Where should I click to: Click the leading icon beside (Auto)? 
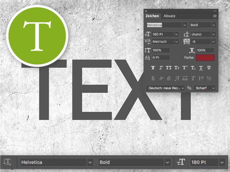186,34
